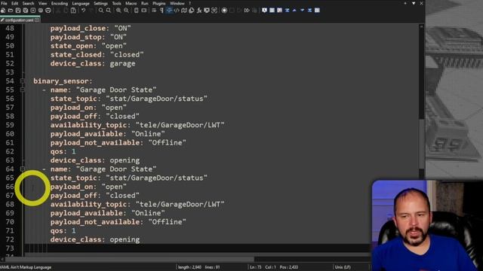Place cursor on the binary_sensor: line
Screen dimensions: 483x271
coord(63,81)
